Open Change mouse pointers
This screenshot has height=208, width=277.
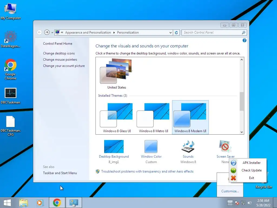click(x=60, y=60)
